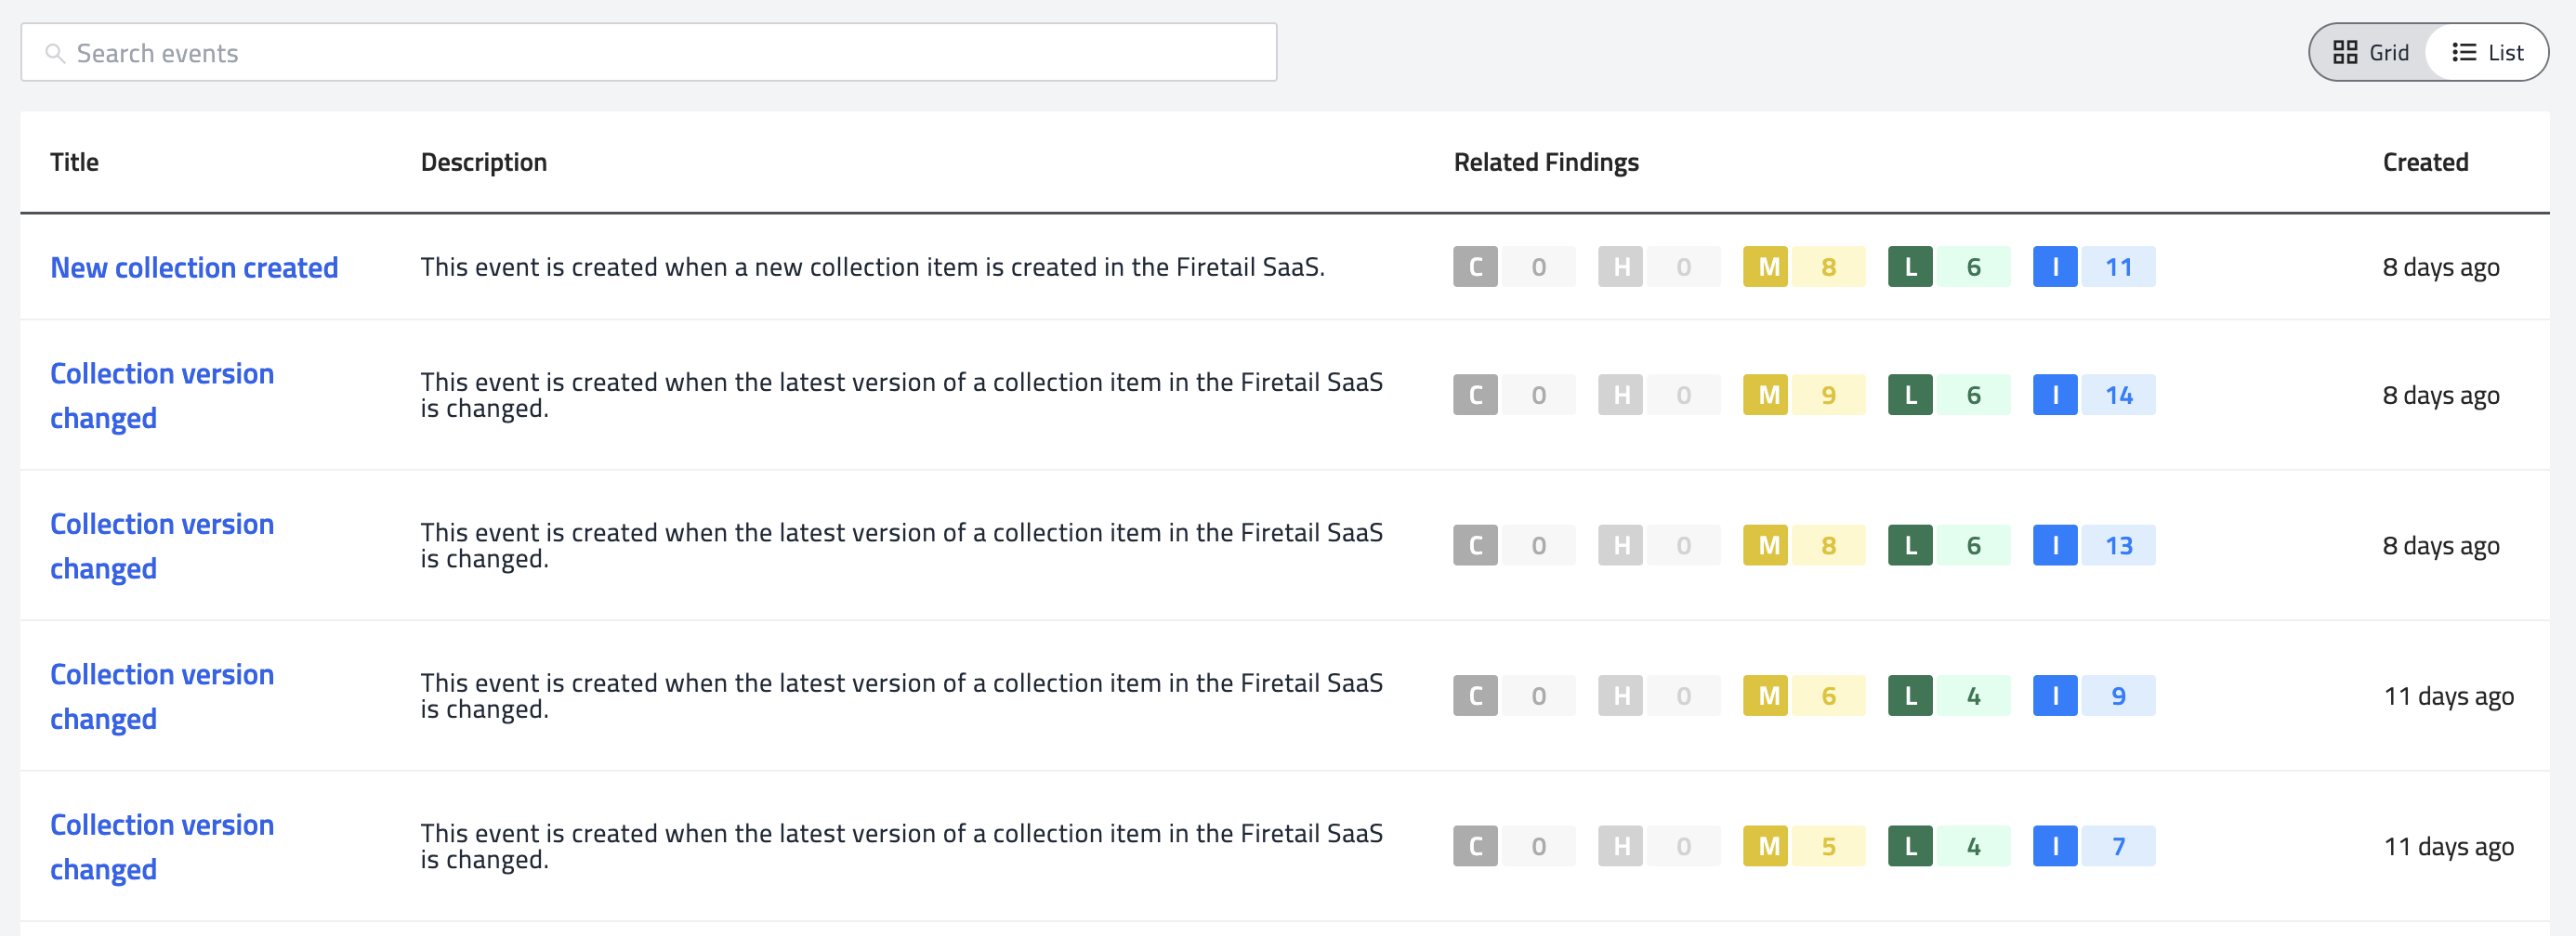
Task: Open Collection version changed event with 9 info findings
Action: [x=162, y=696]
